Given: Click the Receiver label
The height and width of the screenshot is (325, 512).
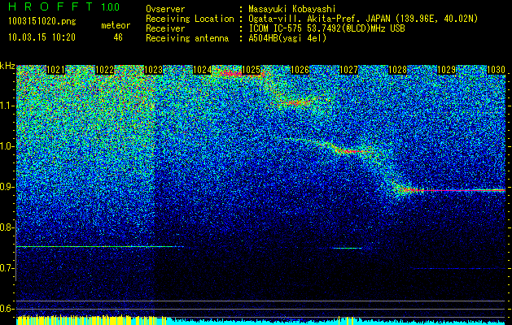Looking at the screenshot, I should (x=165, y=28).
